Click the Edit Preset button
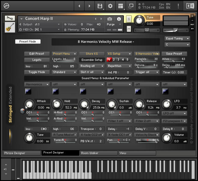Screen dimensions: 198x181 (37, 54)
